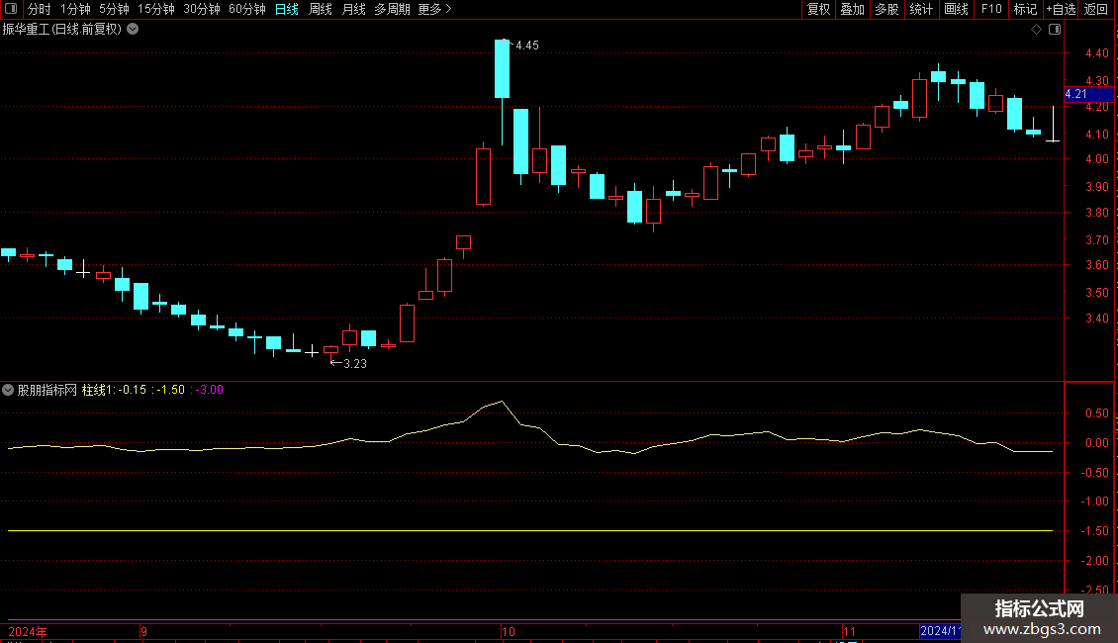Click the 叠加 overlay button
This screenshot has height=643, width=1118.
[853, 9]
